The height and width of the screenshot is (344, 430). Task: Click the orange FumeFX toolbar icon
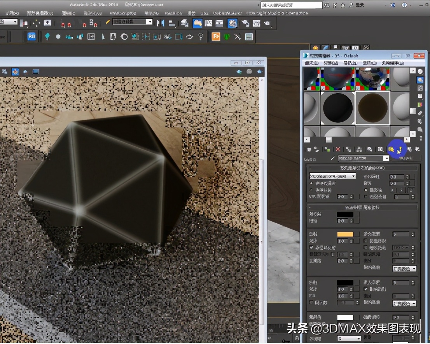(216, 36)
